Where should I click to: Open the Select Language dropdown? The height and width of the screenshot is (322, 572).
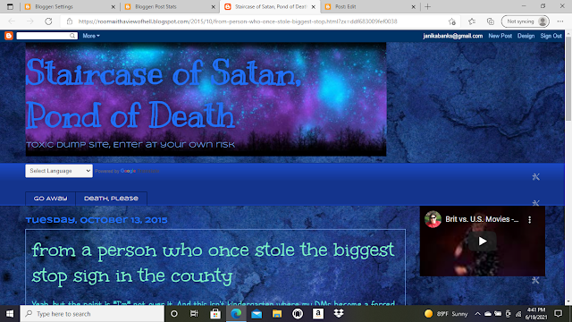tap(59, 171)
